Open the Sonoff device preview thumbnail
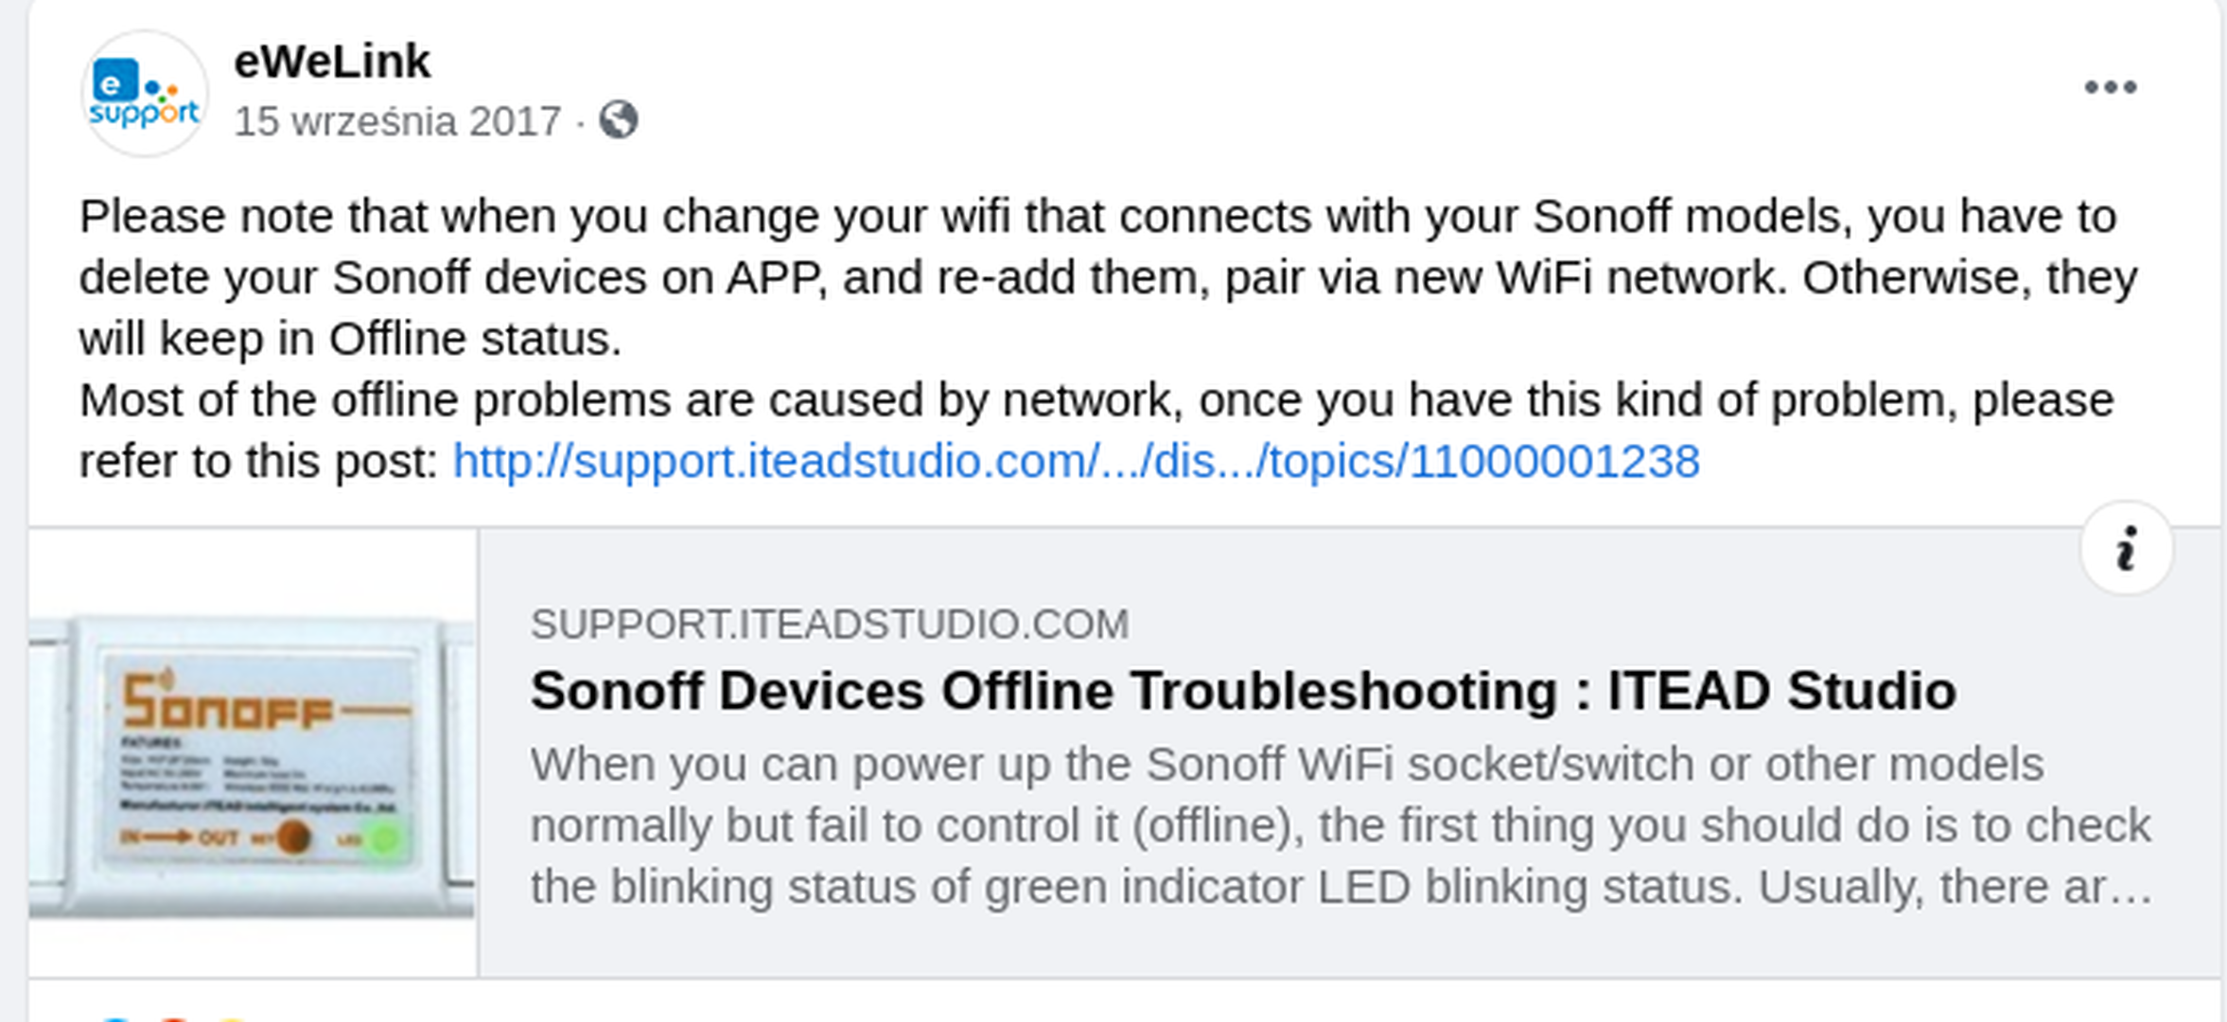Viewport: 2227px width, 1022px height. click(253, 752)
